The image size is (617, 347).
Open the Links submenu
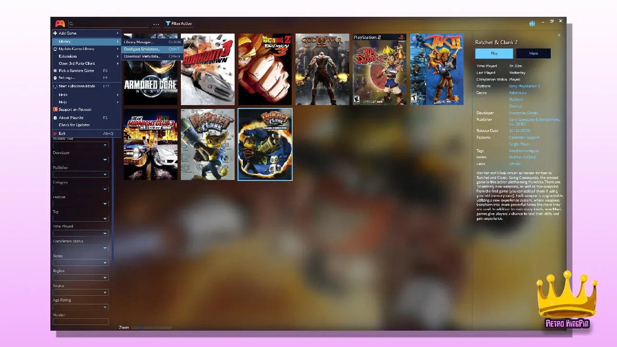click(86, 95)
